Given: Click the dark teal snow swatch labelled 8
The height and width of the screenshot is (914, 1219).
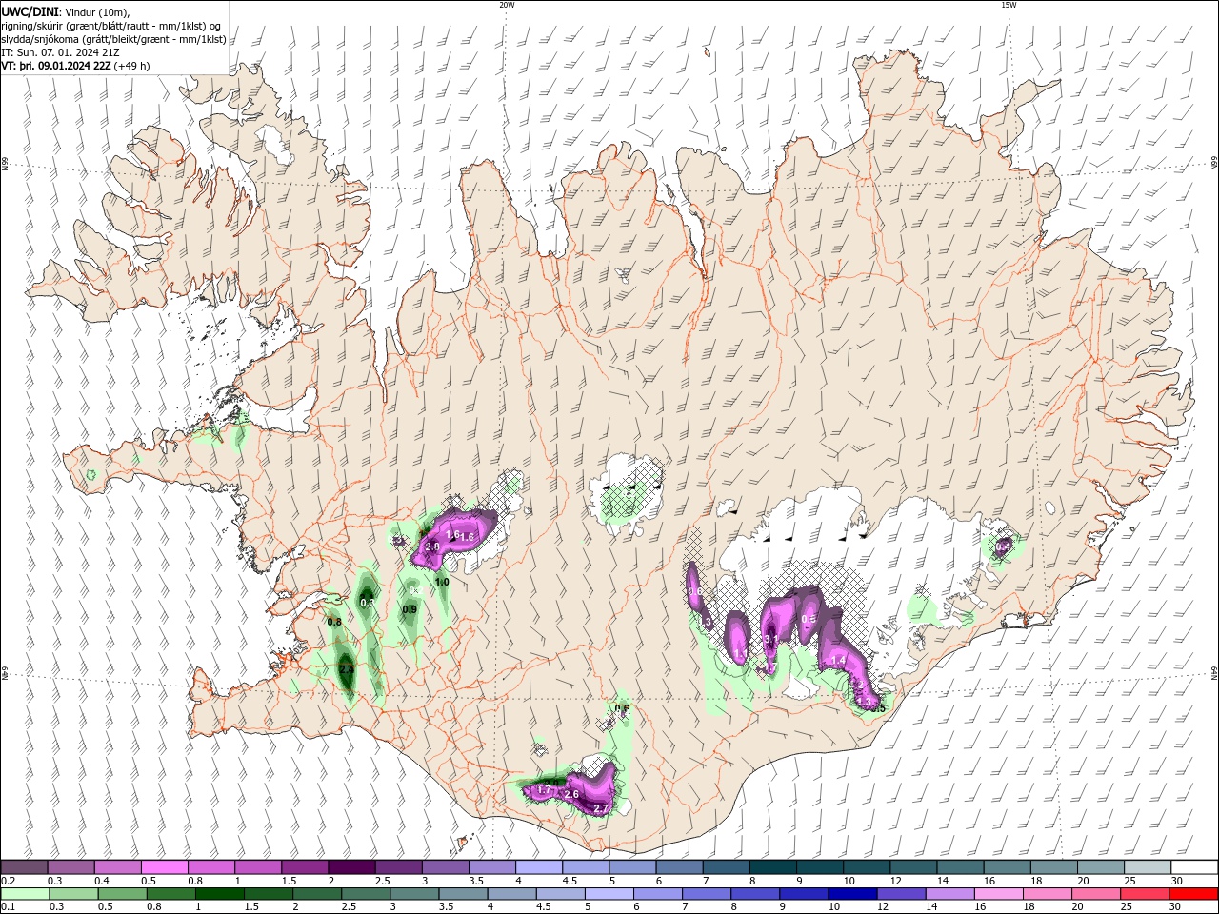Looking at the screenshot, I should 772,866.
